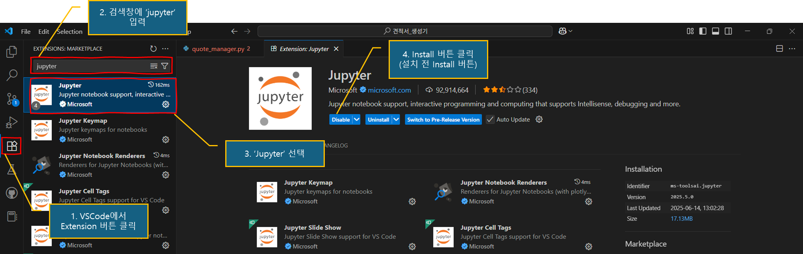803x254 pixels.
Task: Click the large Jupyter logo image
Action: click(x=280, y=98)
